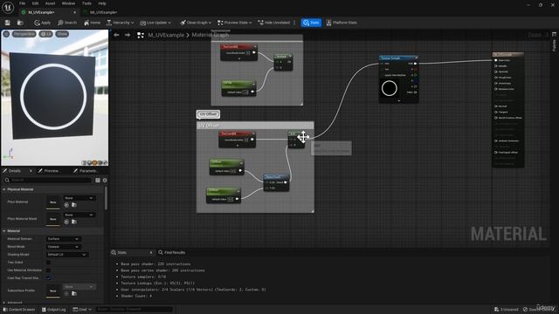Click the graph breadcrumb icon

coord(141,35)
